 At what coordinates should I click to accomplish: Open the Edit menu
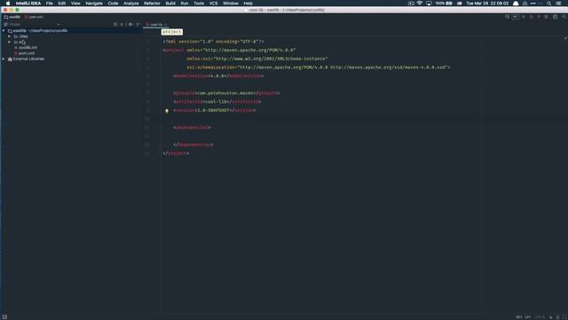pyautogui.click(x=62, y=4)
